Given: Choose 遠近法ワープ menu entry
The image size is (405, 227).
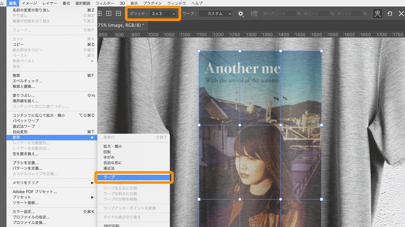Looking at the screenshot, I should click(x=52, y=127).
